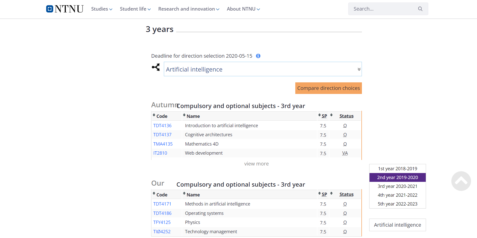The height and width of the screenshot is (238, 477).
Task: Open the Student life menu
Action: [x=135, y=9]
